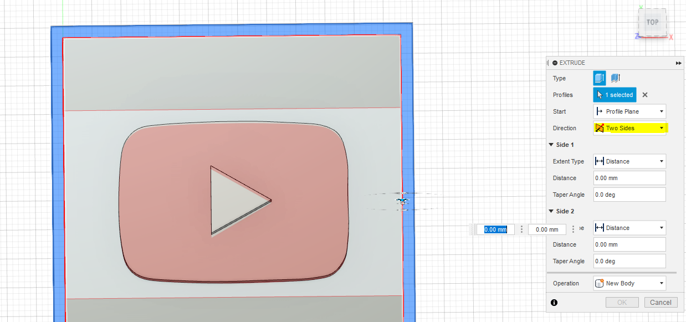Select the blue highlighted border profile
686x322 pixels.
pos(57,166)
